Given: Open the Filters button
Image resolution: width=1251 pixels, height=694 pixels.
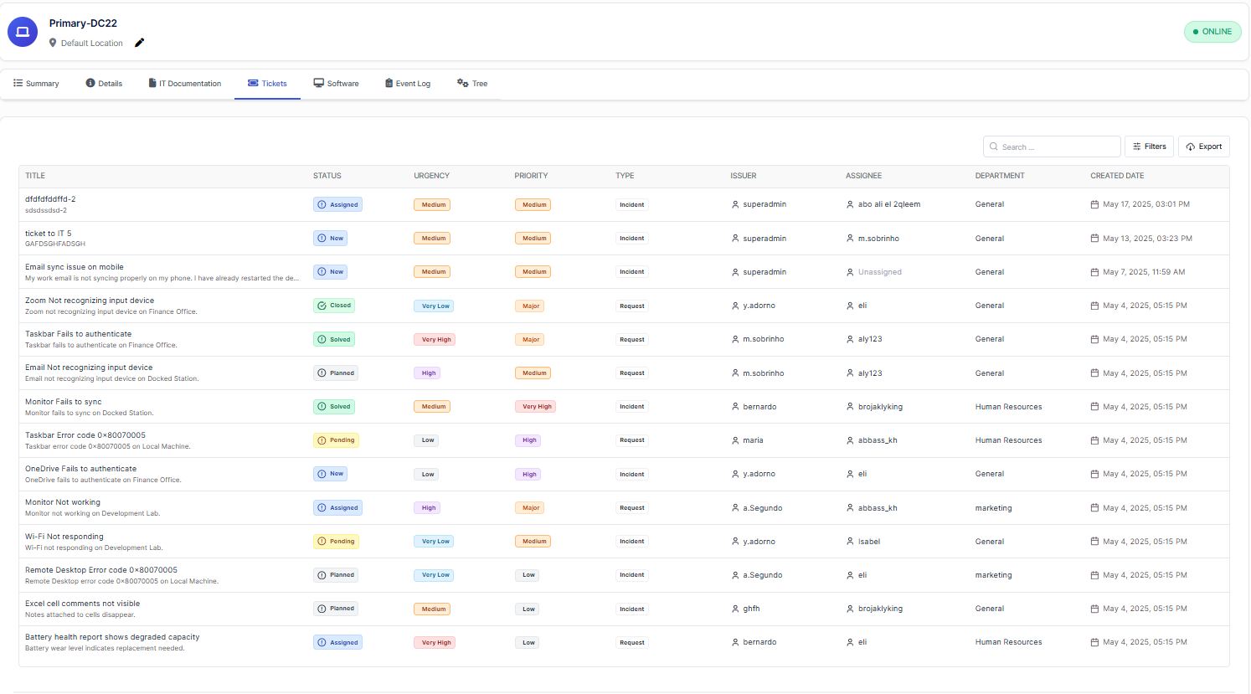Looking at the screenshot, I should (x=1149, y=147).
